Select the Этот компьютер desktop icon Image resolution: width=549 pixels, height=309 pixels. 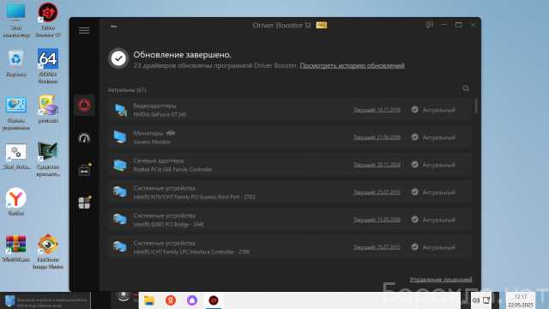[x=15, y=21]
